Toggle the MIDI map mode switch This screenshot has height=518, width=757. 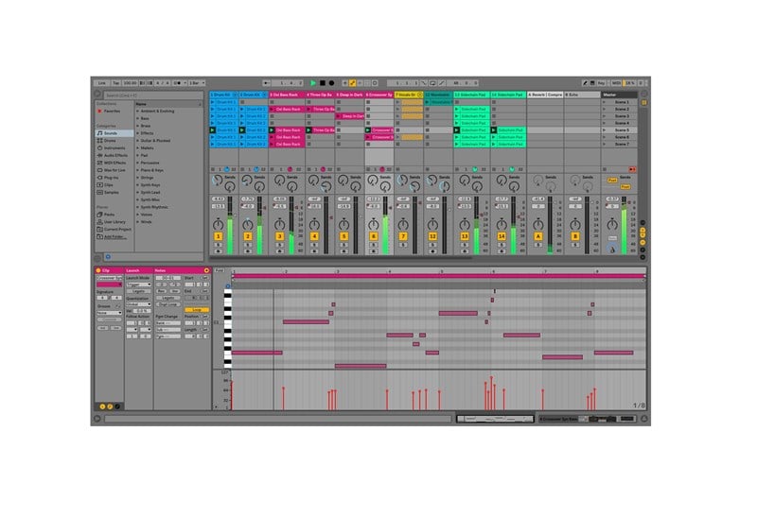(616, 83)
